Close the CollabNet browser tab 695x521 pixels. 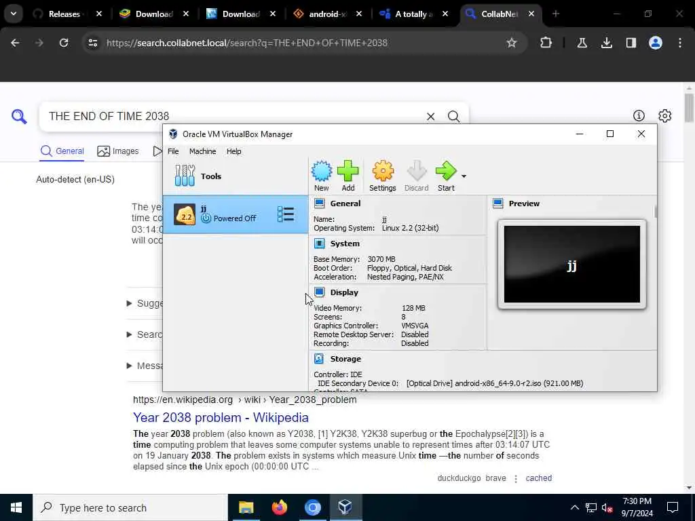pyautogui.click(x=531, y=14)
